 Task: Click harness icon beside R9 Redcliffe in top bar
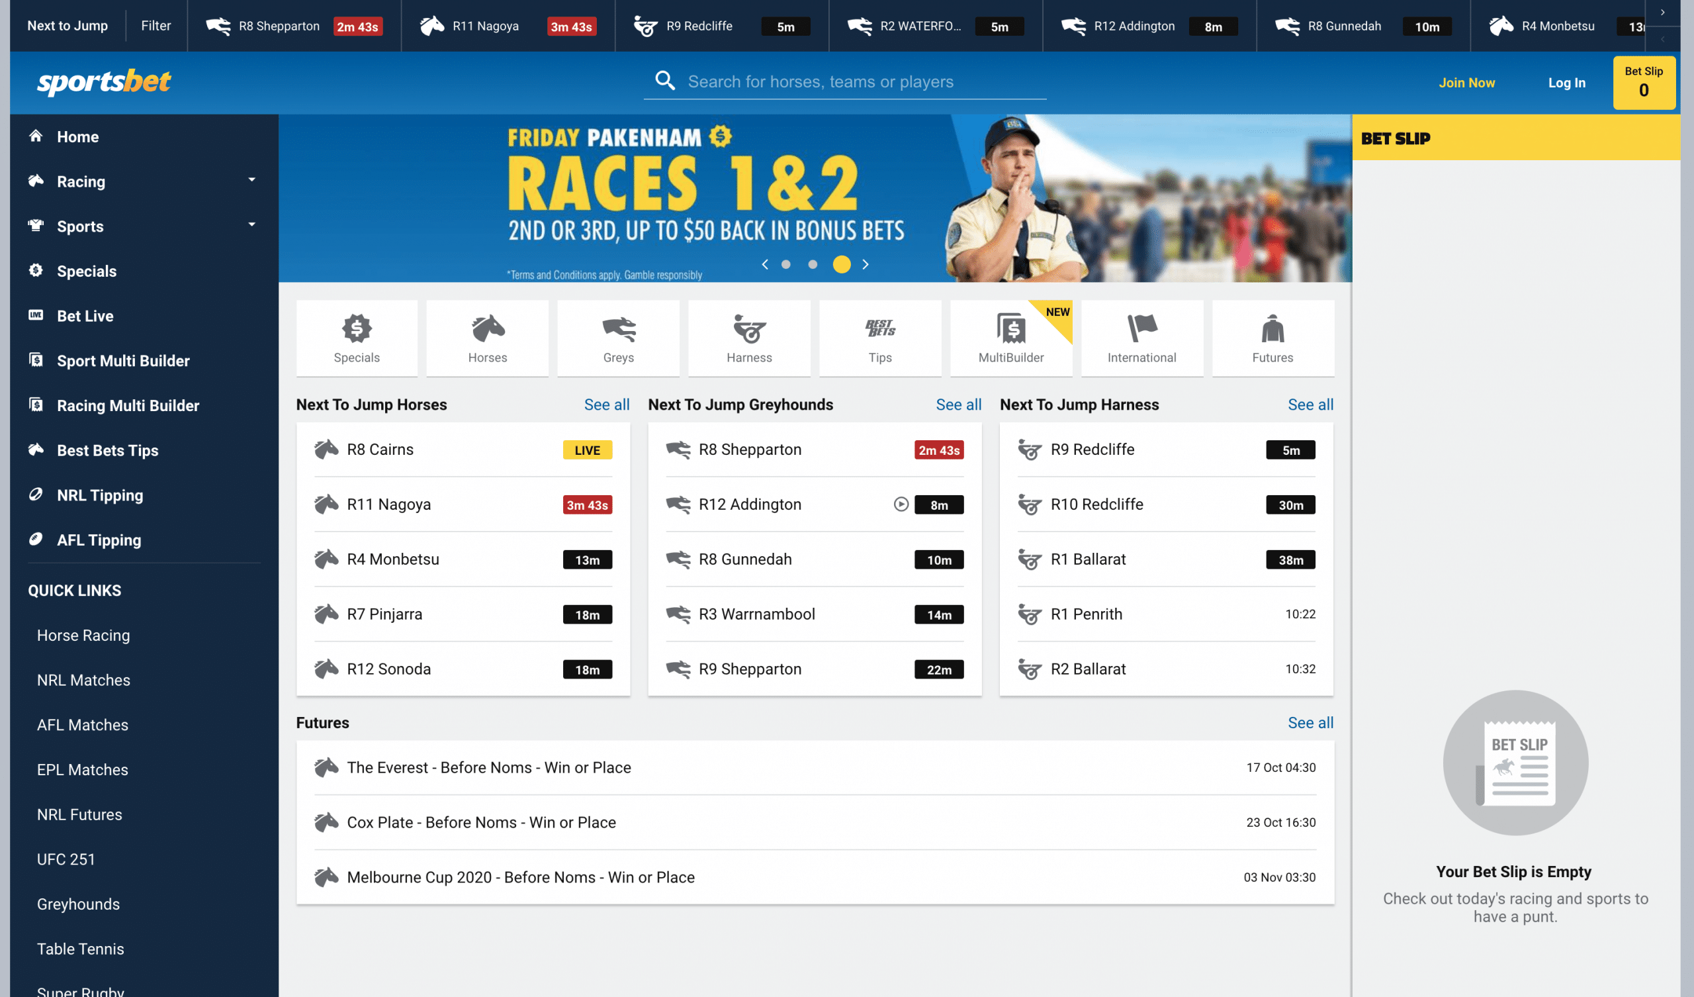[x=645, y=26]
